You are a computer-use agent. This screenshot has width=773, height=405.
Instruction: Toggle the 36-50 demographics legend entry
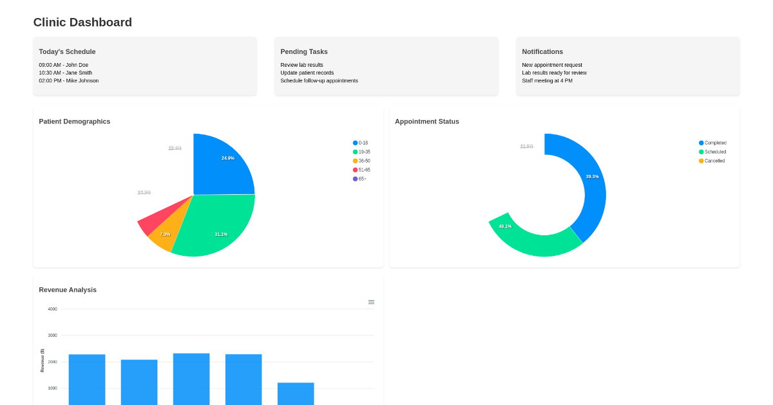pyautogui.click(x=361, y=161)
